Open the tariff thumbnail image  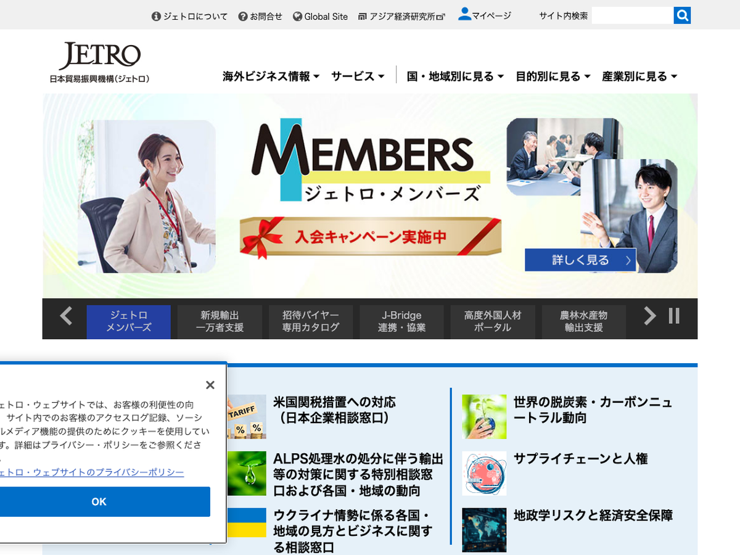click(x=246, y=416)
